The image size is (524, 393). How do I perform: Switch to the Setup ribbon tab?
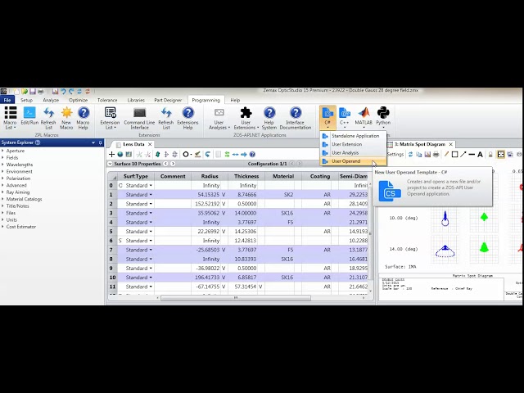tap(26, 100)
